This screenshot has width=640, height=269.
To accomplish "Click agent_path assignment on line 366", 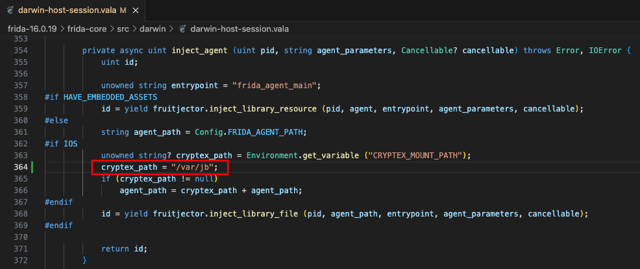I will pos(210,191).
